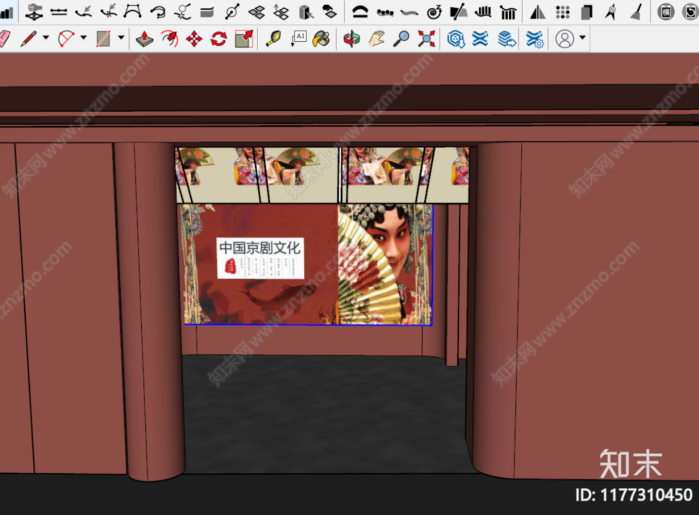Screen dimensions: 699x515
Task: Click the hand holding tiles icon
Action: point(329,11)
